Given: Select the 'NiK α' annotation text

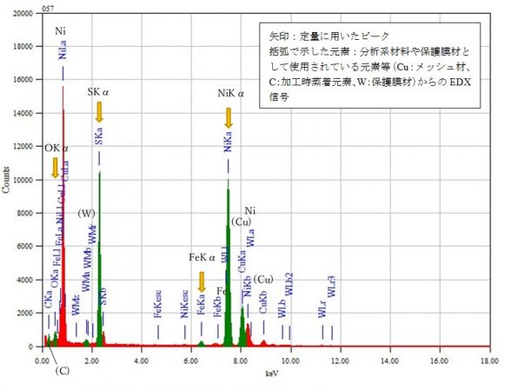Looking at the screenshot, I should tap(230, 93).
